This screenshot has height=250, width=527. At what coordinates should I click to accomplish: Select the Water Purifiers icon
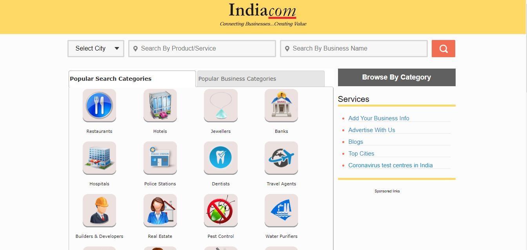tap(281, 210)
